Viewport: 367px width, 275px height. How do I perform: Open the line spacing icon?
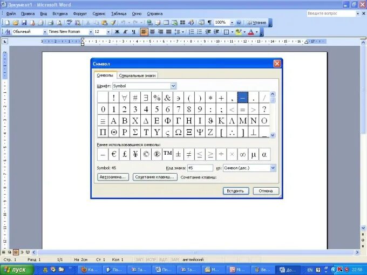(x=177, y=32)
